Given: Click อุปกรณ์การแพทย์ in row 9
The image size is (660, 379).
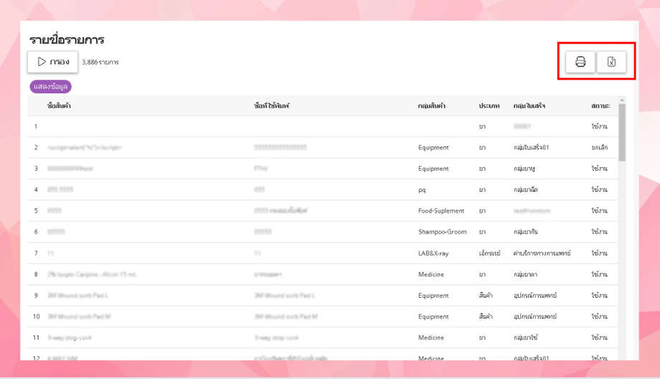Looking at the screenshot, I should coord(535,295).
